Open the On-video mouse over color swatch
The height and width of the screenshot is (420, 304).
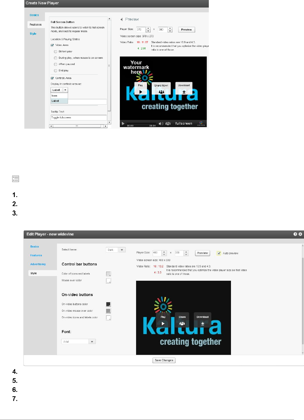point(108,311)
